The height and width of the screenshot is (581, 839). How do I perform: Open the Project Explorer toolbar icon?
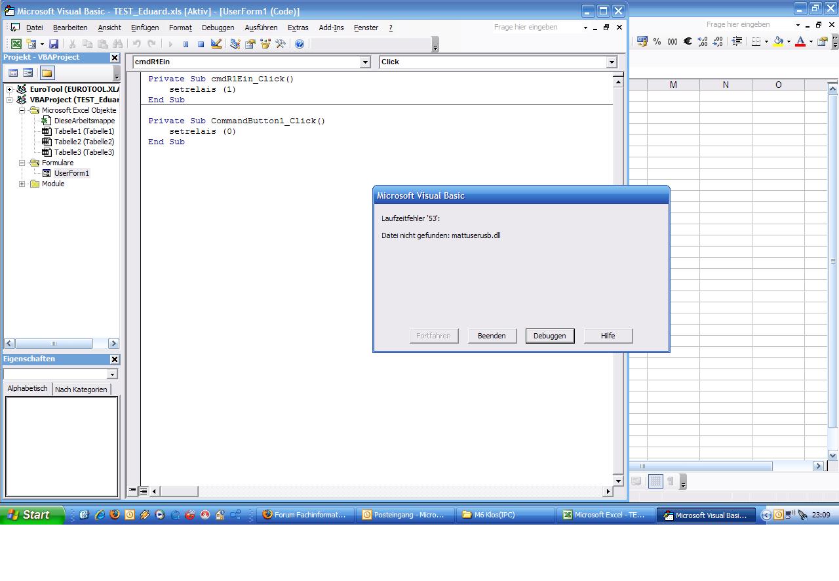click(x=235, y=44)
